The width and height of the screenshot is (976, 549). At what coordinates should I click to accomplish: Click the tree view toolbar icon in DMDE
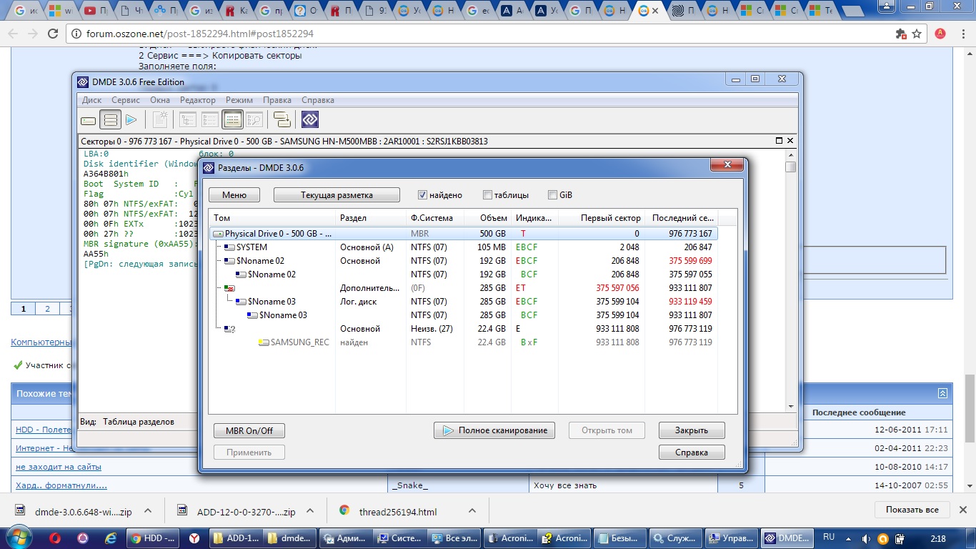point(187,120)
